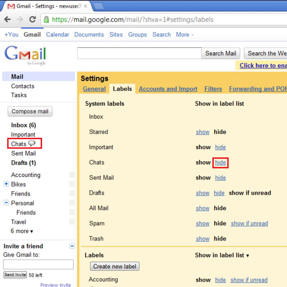Open Show in label list dropdown arrow
This screenshot has height=287, width=287.
pyautogui.click(x=248, y=255)
